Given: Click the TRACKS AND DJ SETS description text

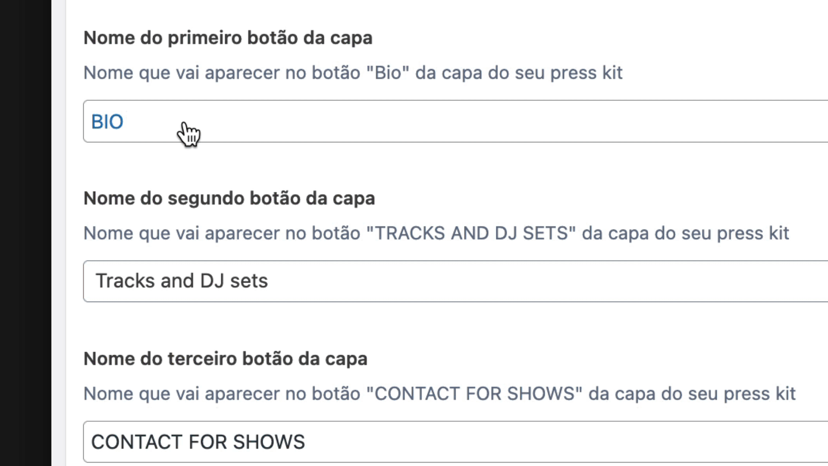Looking at the screenshot, I should [436, 233].
